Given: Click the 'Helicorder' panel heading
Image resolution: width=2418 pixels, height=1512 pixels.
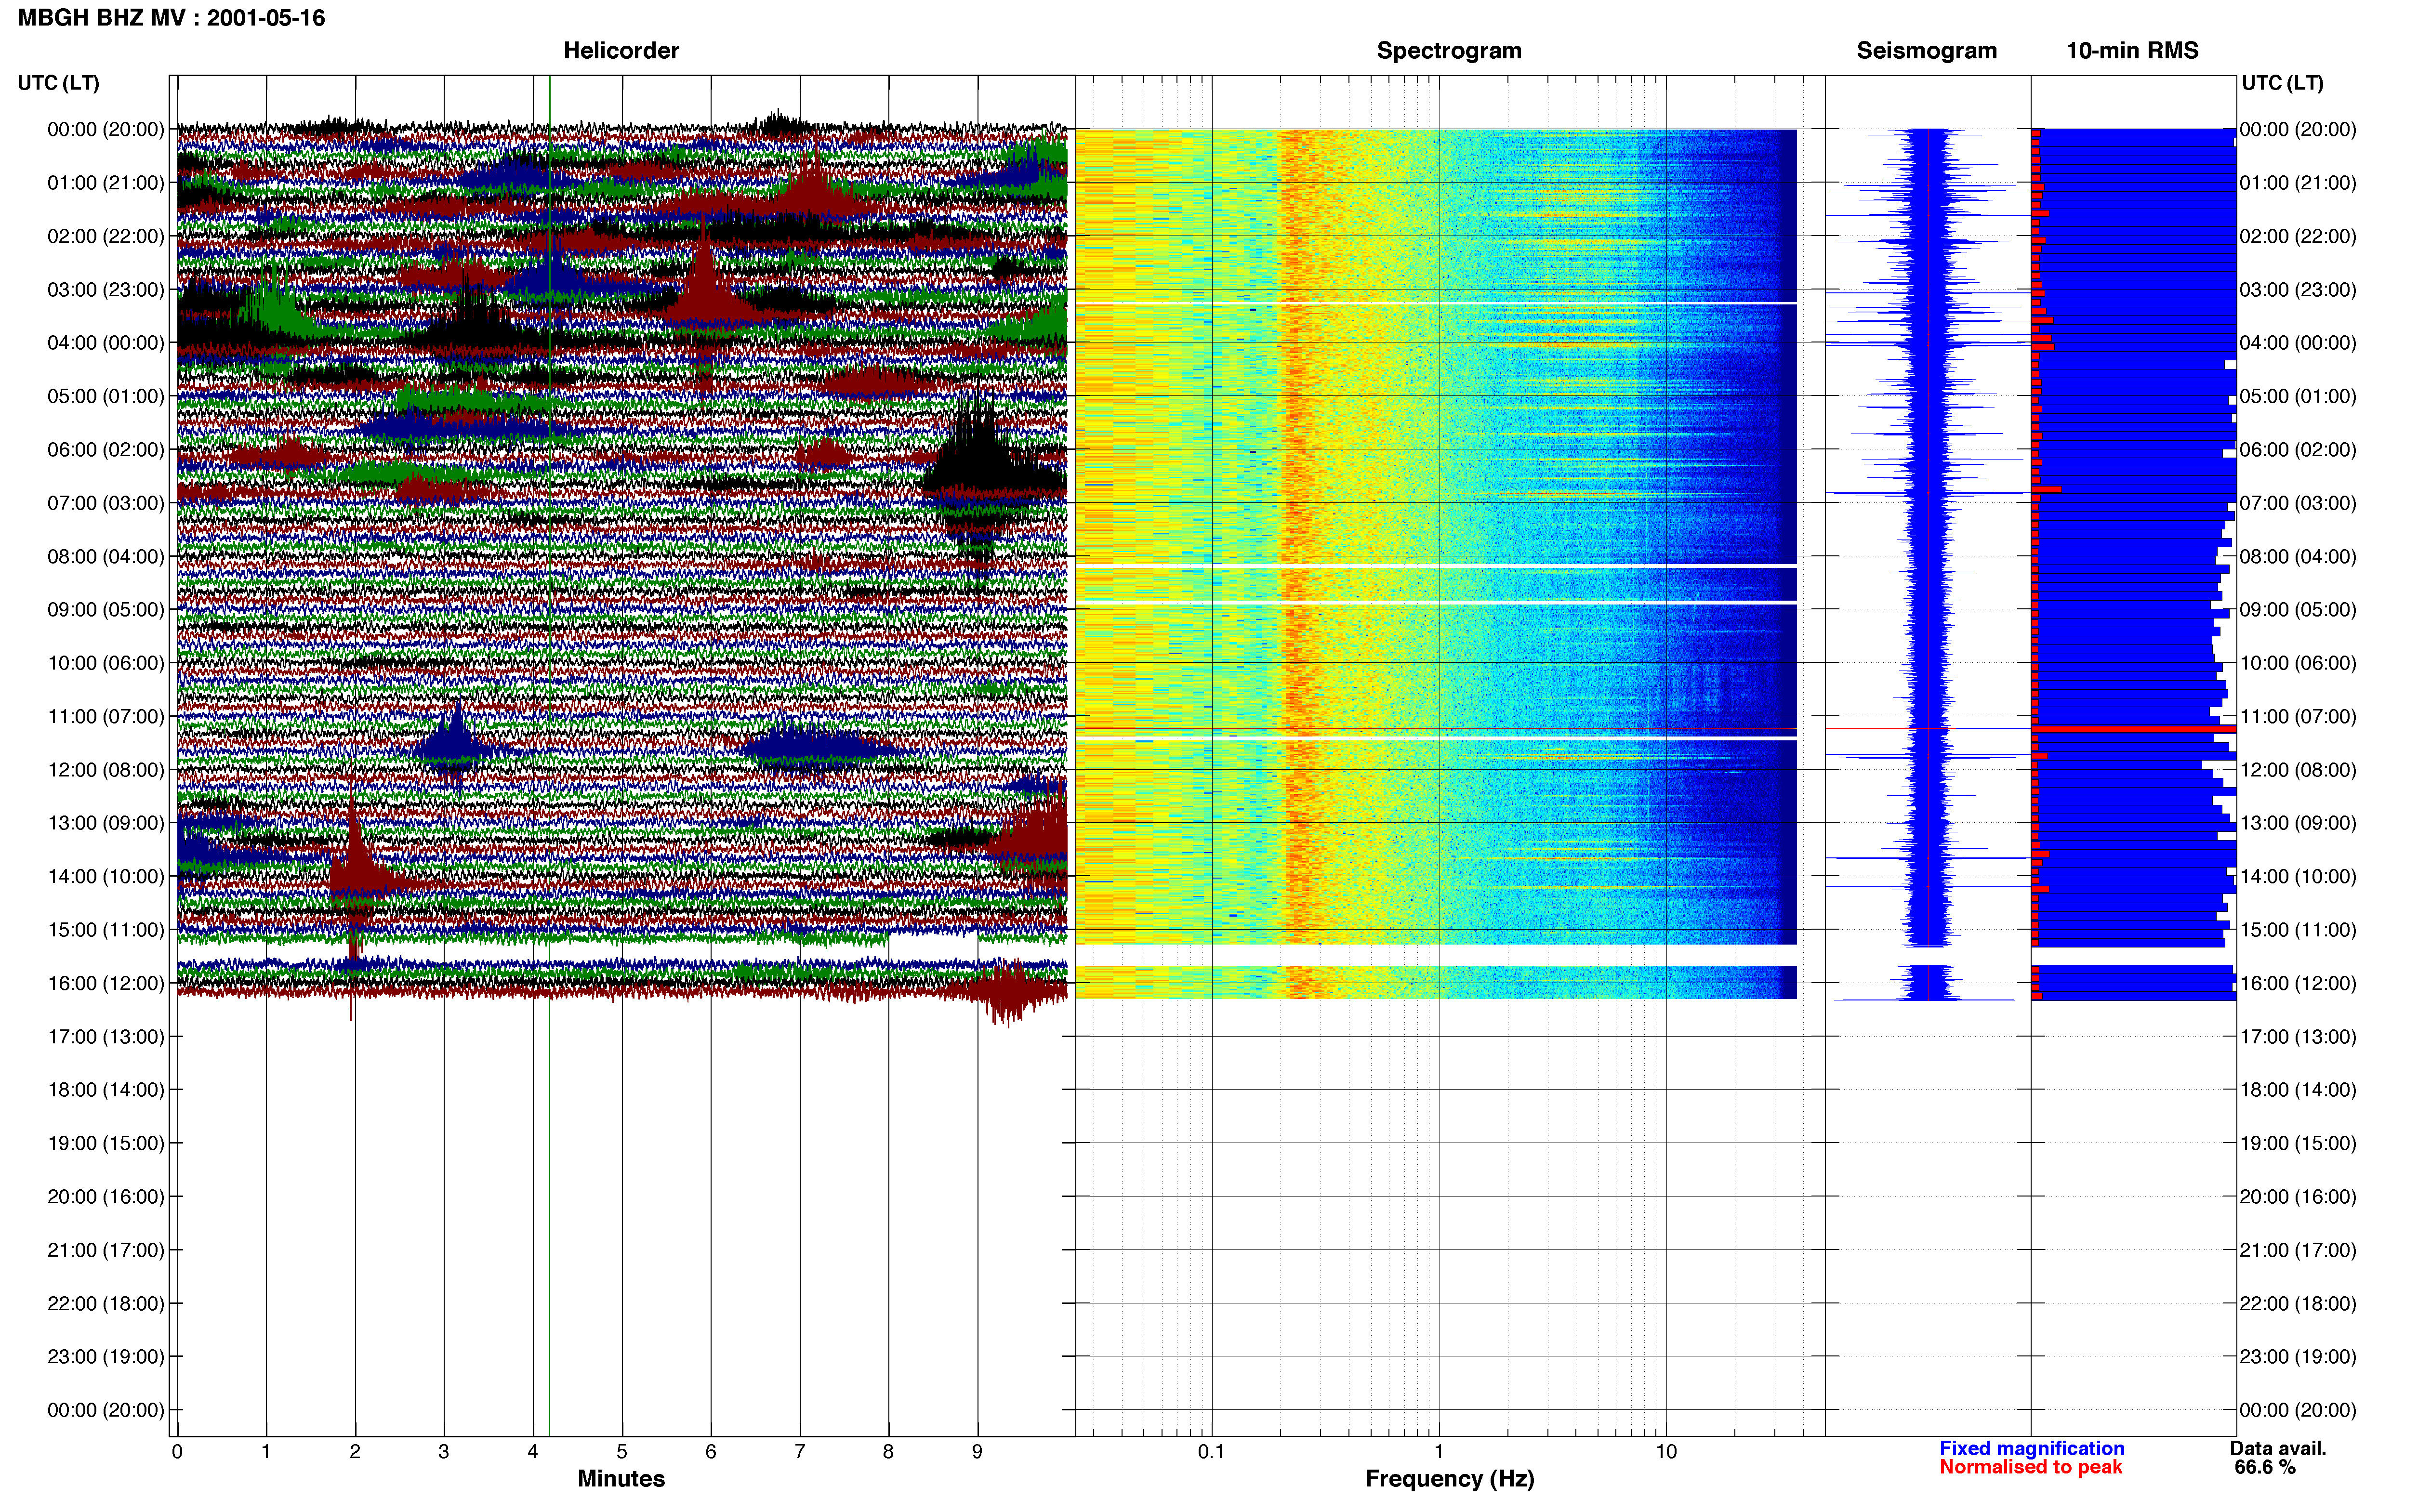Looking at the screenshot, I should tap(621, 50).
